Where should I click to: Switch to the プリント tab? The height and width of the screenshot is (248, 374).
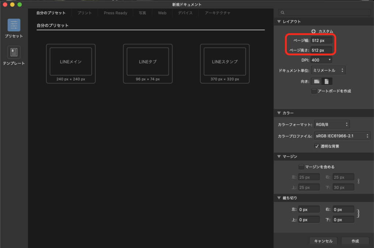[x=84, y=13]
